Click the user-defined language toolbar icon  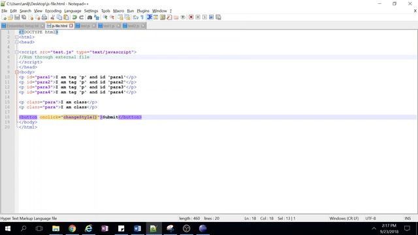pyautogui.click(x=156, y=18)
